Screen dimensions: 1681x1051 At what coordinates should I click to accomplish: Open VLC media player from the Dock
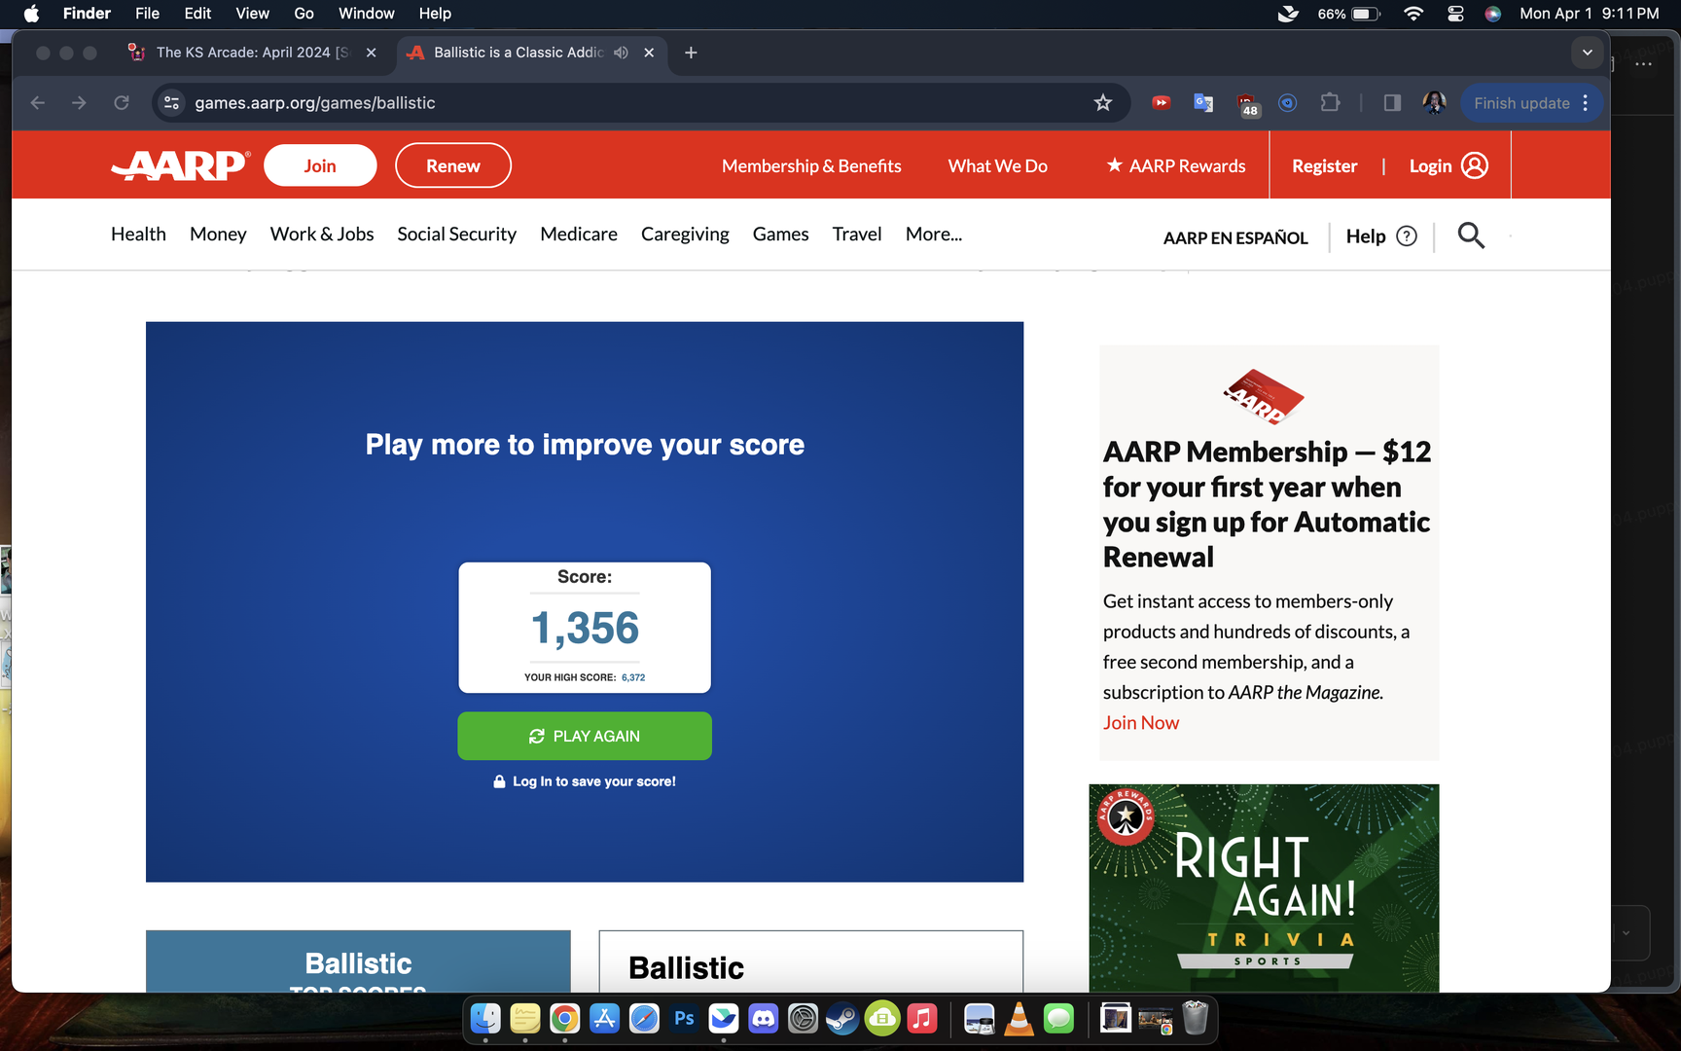pyautogui.click(x=1019, y=1019)
